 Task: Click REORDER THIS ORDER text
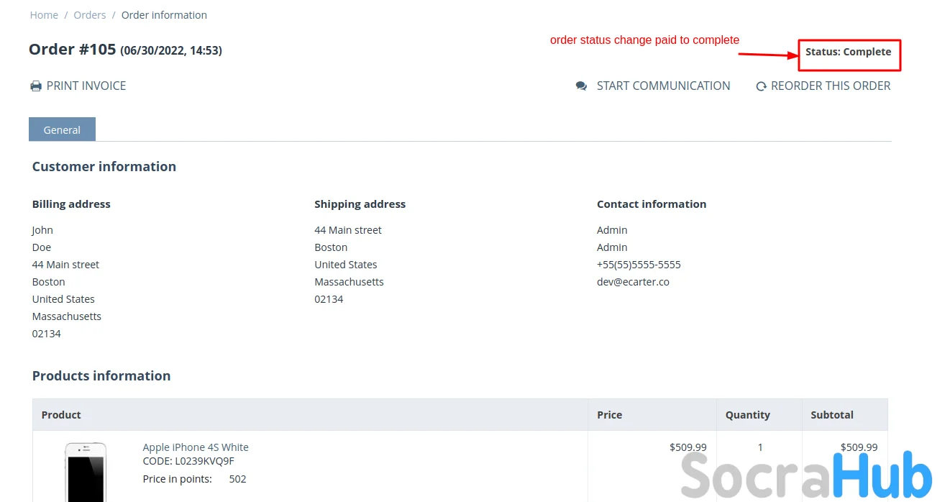click(831, 86)
